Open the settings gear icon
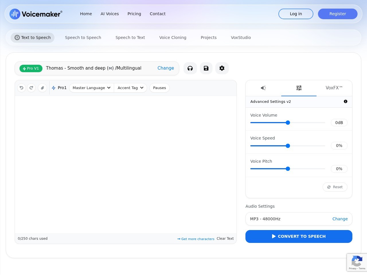This screenshot has height=275, width=367. coord(222,68)
